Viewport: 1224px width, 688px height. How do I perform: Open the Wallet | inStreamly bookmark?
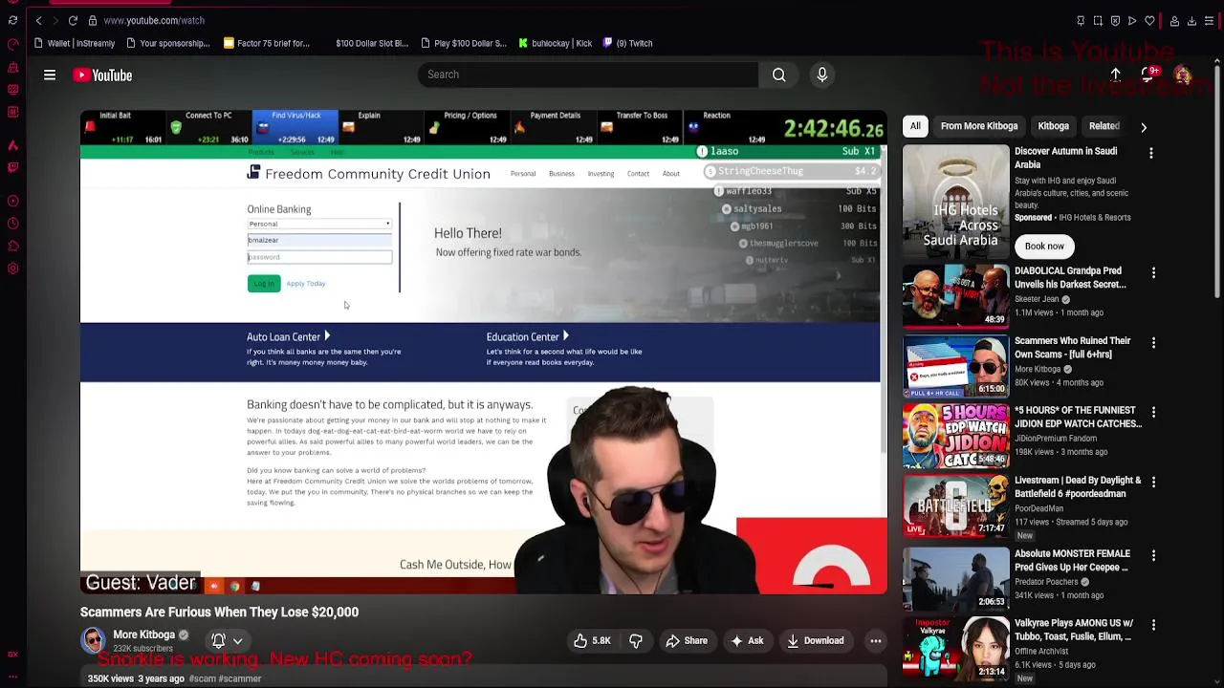pos(74,43)
